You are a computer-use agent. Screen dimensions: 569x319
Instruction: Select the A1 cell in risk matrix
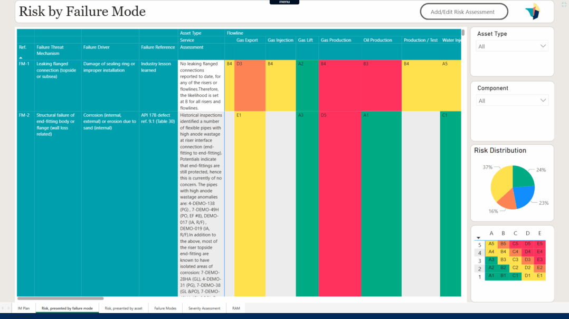[491, 276]
